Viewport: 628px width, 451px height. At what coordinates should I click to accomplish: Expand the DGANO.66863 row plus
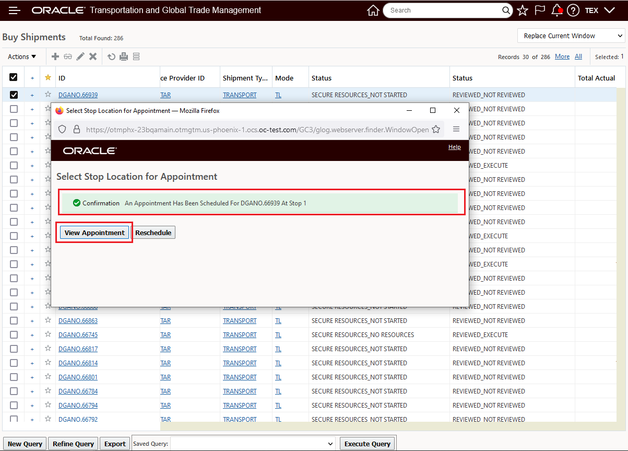(32, 321)
